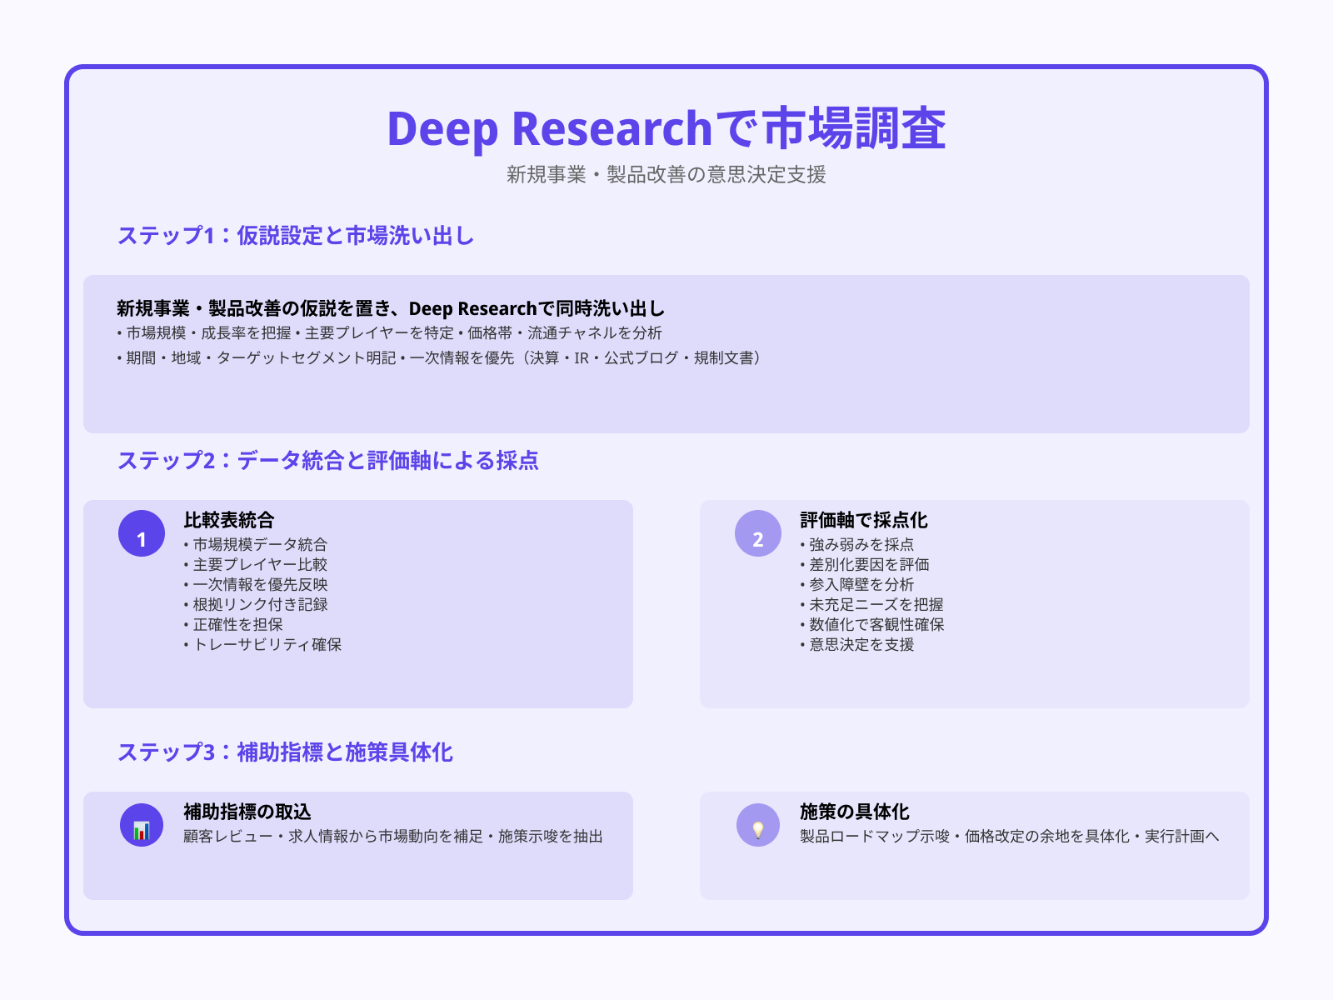
Task: Click the light purple number 2 badge
Action: click(758, 533)
